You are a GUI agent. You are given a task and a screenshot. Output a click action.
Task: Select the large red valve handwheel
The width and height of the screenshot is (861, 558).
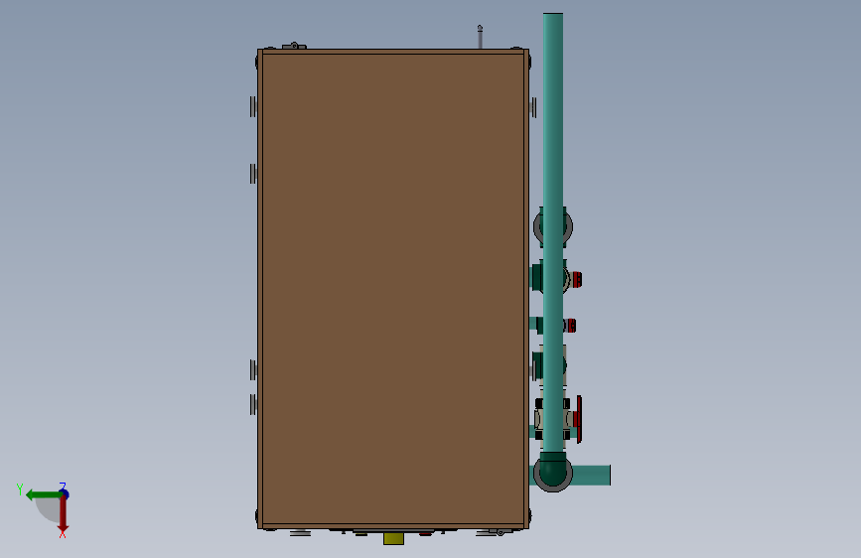point(579,419)
